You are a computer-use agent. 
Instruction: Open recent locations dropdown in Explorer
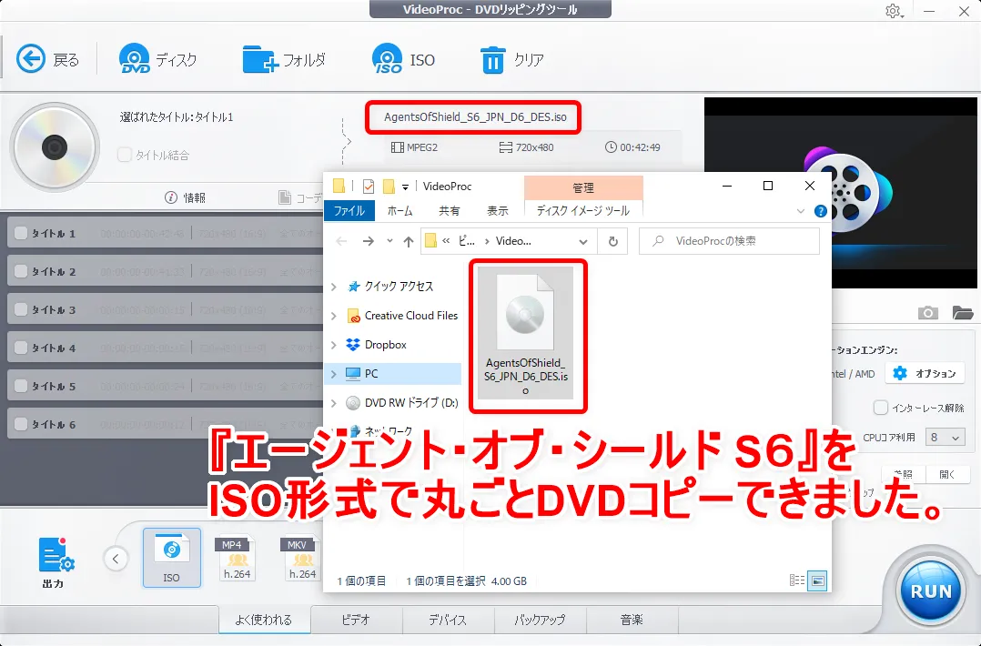click(389, 241)
